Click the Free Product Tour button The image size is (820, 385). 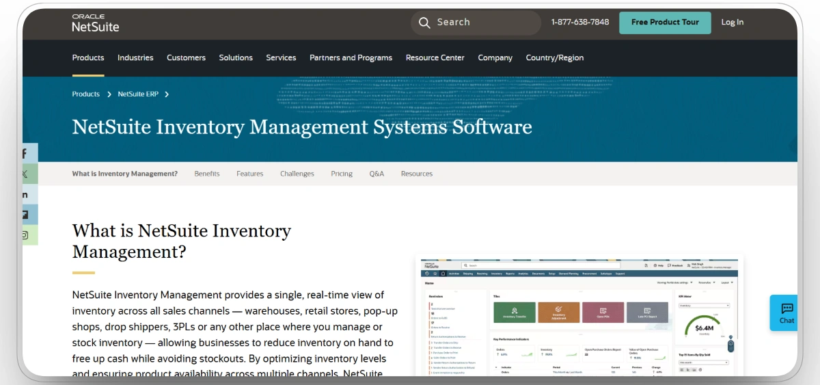[665, 23]
